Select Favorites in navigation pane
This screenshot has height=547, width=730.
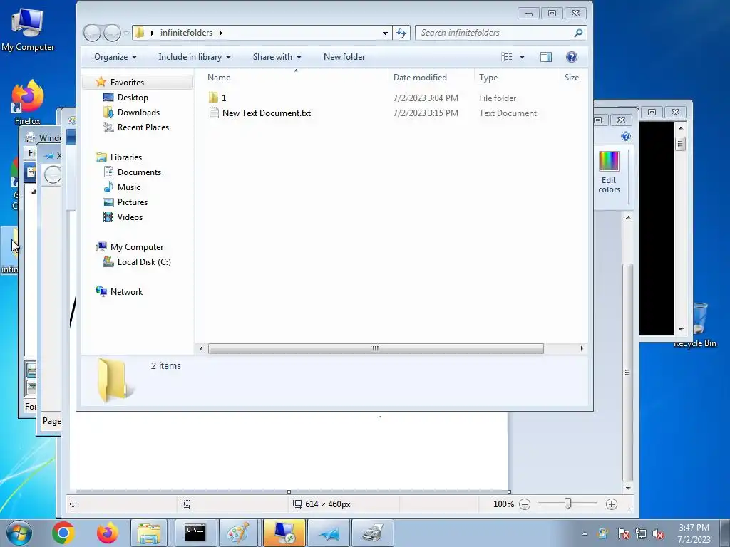click(127, 83)
